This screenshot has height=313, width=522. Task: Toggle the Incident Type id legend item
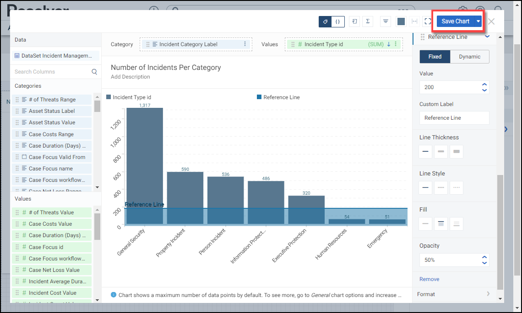[129, 97]
